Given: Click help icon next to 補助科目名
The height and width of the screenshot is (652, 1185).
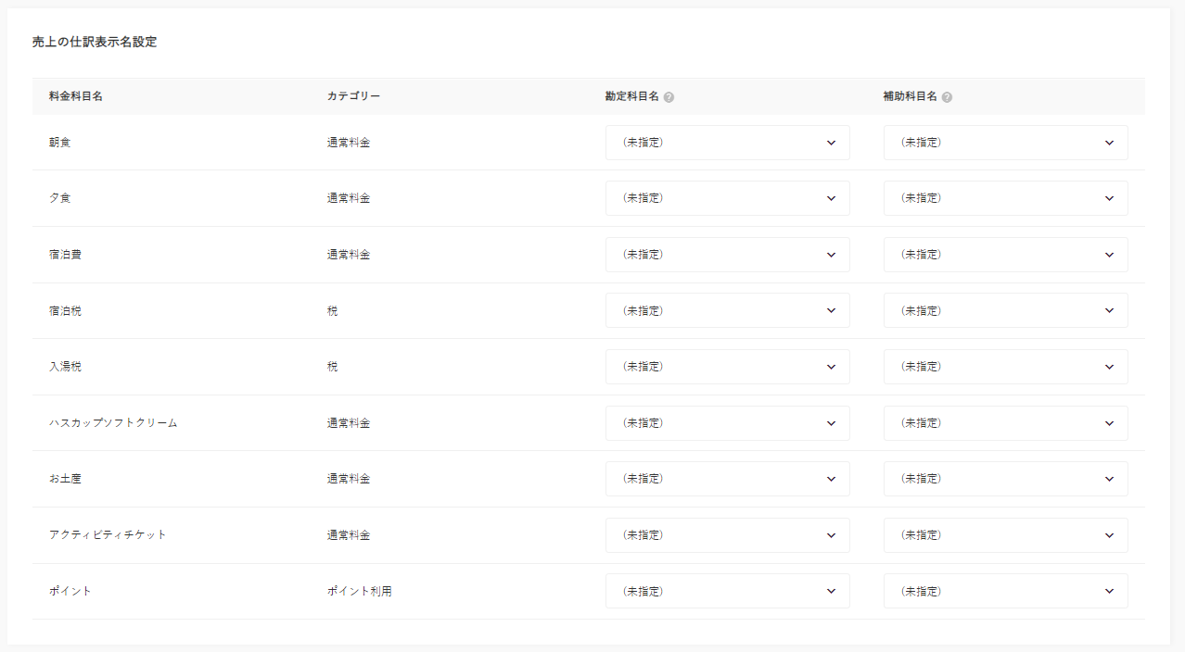Looking at the screenshot, I should pyautogui.click(x=947, y=97).
